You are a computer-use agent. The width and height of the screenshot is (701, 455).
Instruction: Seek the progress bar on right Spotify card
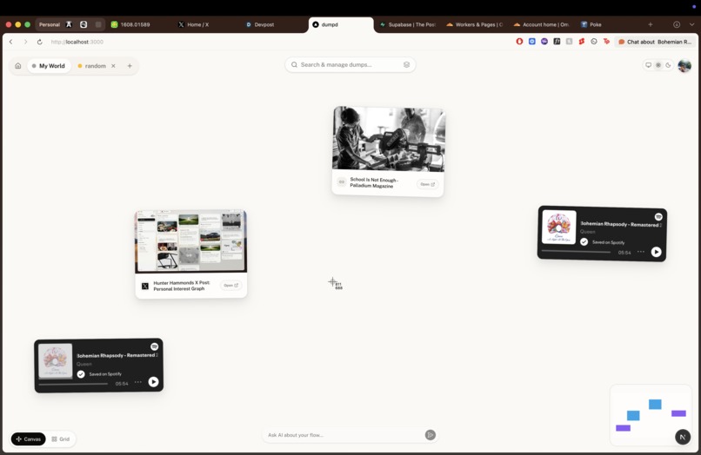[577, 252]
